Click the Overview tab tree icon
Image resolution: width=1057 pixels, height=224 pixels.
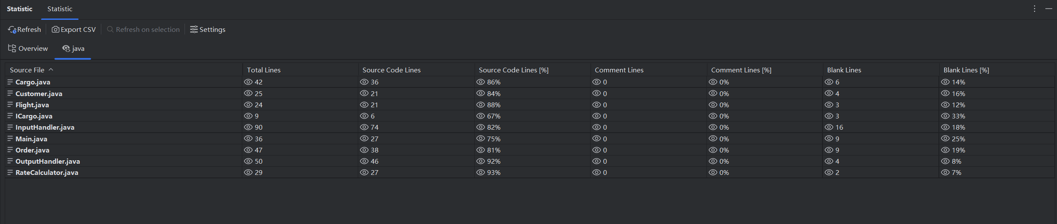point(12,48)
